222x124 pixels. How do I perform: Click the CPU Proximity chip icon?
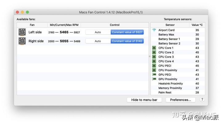click(154, 70)
